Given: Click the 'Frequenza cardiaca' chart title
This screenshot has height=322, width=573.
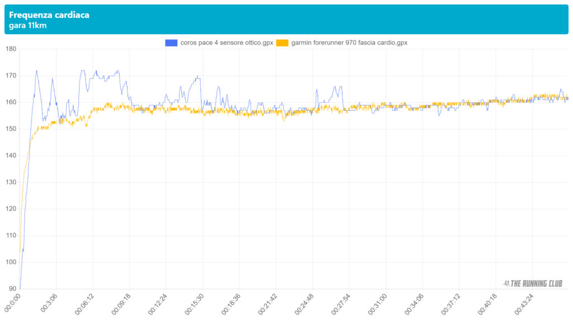Looking at the screenshot, I should 49,15.
